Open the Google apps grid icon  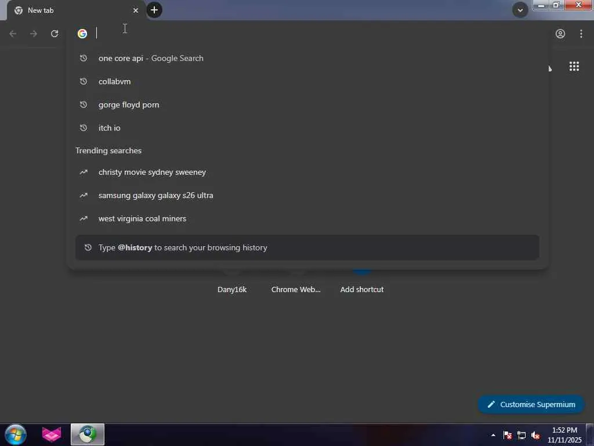coord(574,66)
